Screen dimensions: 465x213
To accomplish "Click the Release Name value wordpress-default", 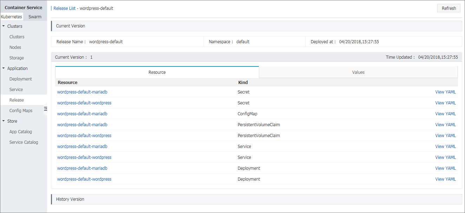I will tap(106, 41).
